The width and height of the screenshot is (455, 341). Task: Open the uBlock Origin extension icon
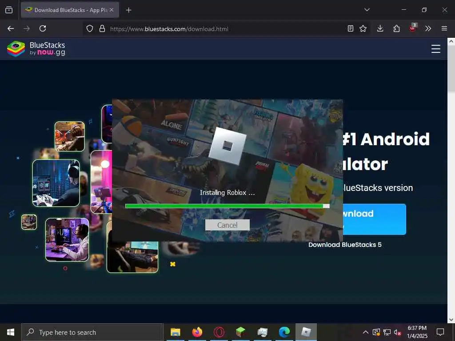[413, 28]
